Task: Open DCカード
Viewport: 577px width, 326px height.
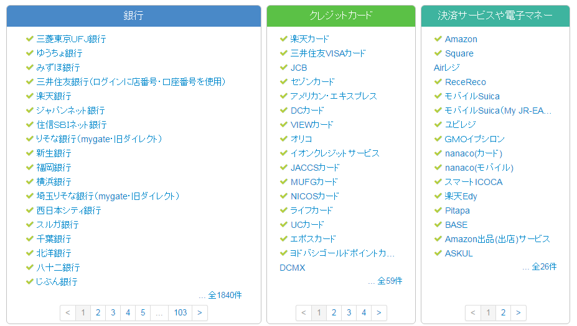Action: (x=307, y=111)
